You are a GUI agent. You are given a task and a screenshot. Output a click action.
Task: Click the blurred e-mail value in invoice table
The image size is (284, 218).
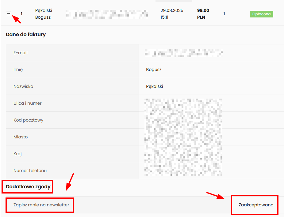coord(183,53)
